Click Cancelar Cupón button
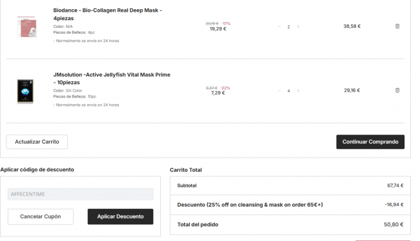This screenshot has height=241, width=420. tap(41, 216)
